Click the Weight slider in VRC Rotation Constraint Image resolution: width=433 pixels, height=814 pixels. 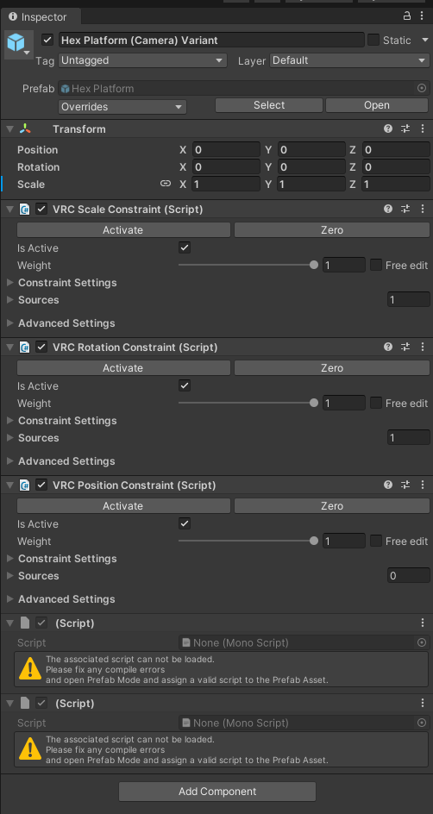click(248, 404)
